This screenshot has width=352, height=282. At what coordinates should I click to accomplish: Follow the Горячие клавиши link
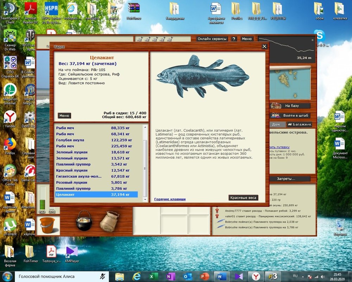click(170, 199)
